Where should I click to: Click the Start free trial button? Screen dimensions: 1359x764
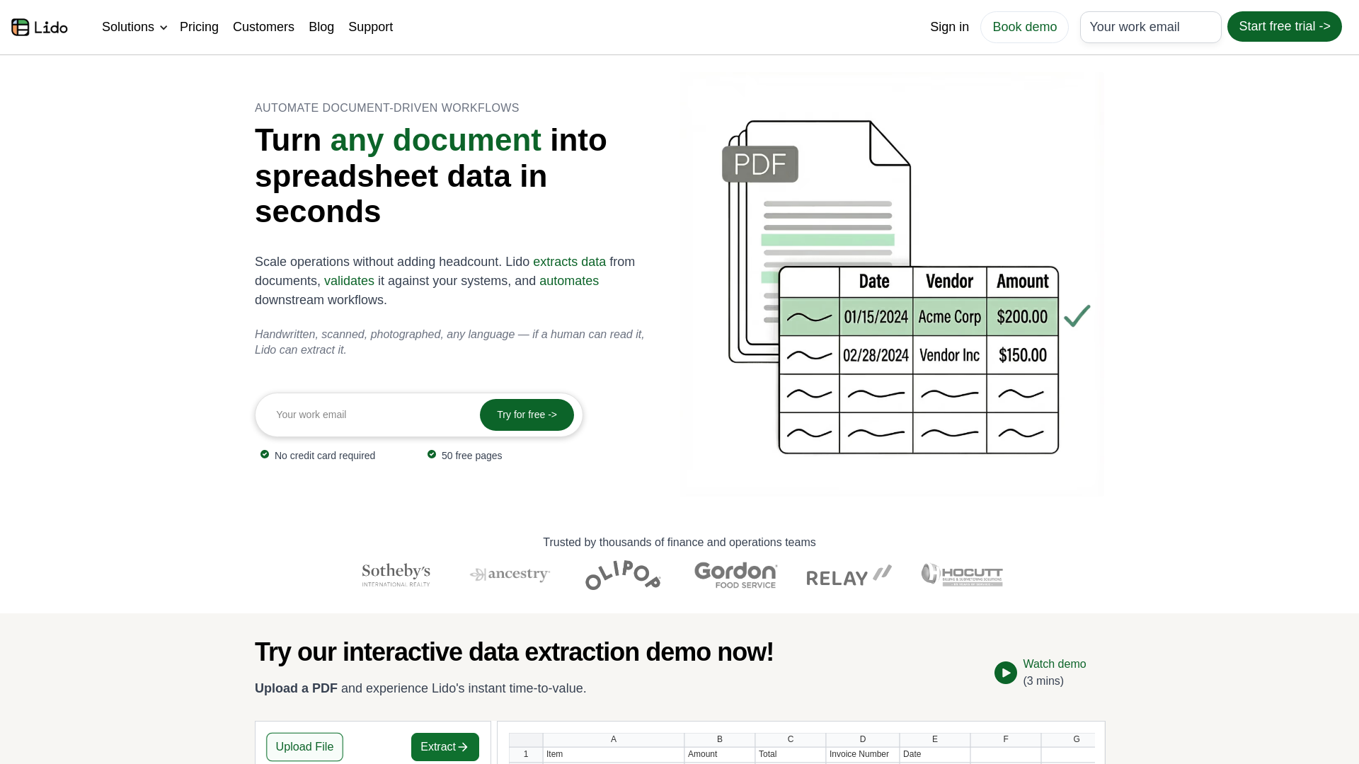coord(1284,26)
